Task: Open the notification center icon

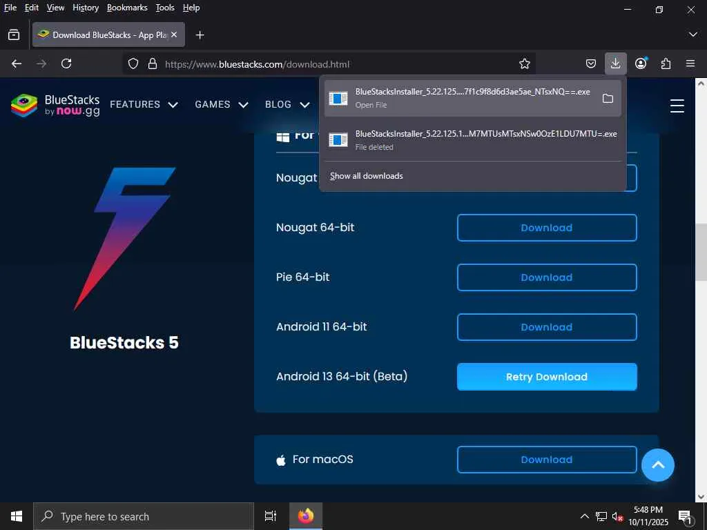Action: pos(686,518)
